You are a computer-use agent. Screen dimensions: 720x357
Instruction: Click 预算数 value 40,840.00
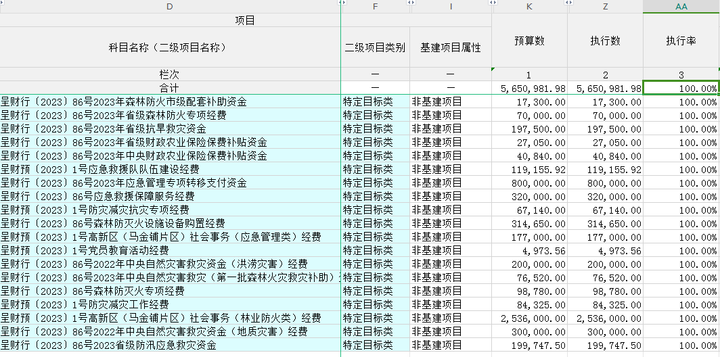coord(529,156)
